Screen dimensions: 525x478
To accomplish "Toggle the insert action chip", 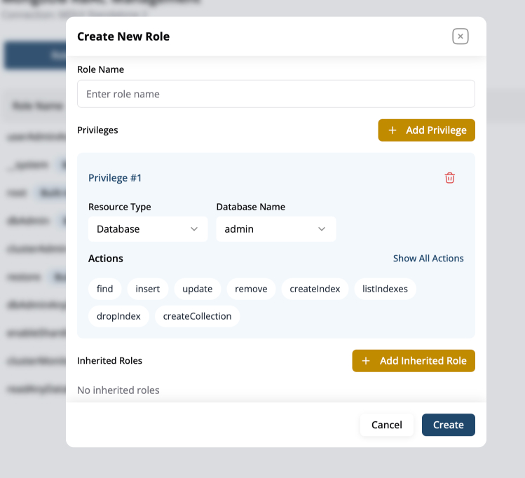I will (x=148, y=289).
